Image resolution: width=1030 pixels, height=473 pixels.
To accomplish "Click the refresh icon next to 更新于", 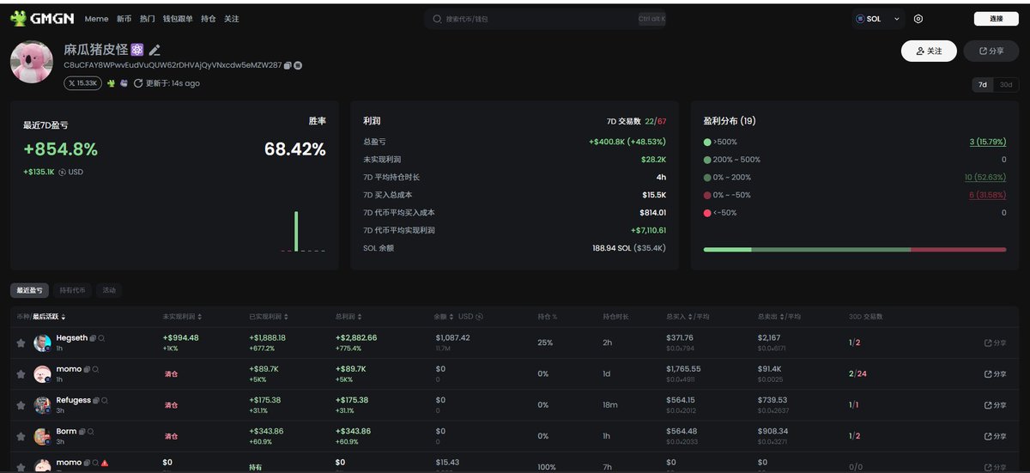I will coord(138,83).
